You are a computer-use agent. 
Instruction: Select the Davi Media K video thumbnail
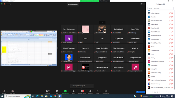click(x=102, y=29)
